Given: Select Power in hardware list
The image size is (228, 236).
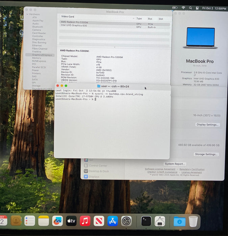Looking at the screenshot, I should (x=35, y=70).
